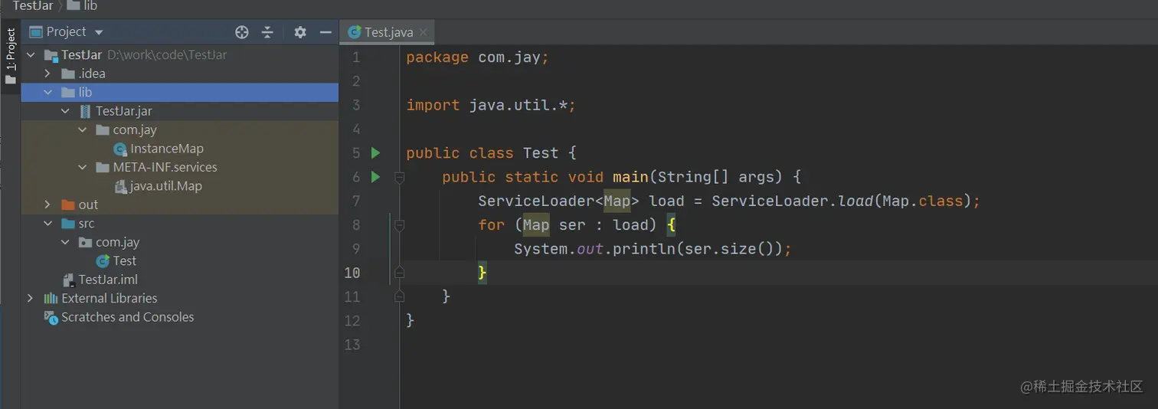Click the fold end marker at line 10
Image resolution: width=1158 pixels, height=409 pixels.
[x=399, y=272]
